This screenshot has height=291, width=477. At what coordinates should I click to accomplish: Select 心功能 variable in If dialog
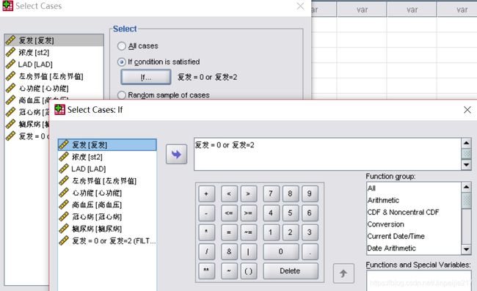[x=107, y=193]
